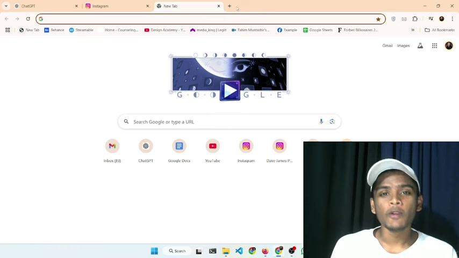Open the first Chrome taskbar icon, right of VS Code

coord(252,251)
